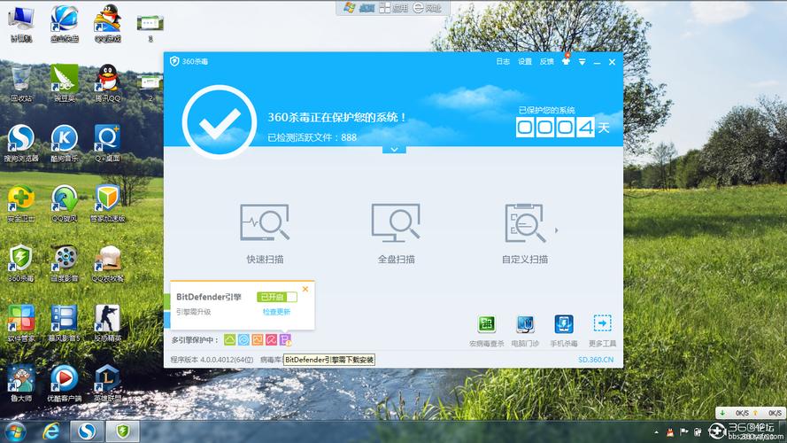Select the blue circular engine icon

(243, 340)
